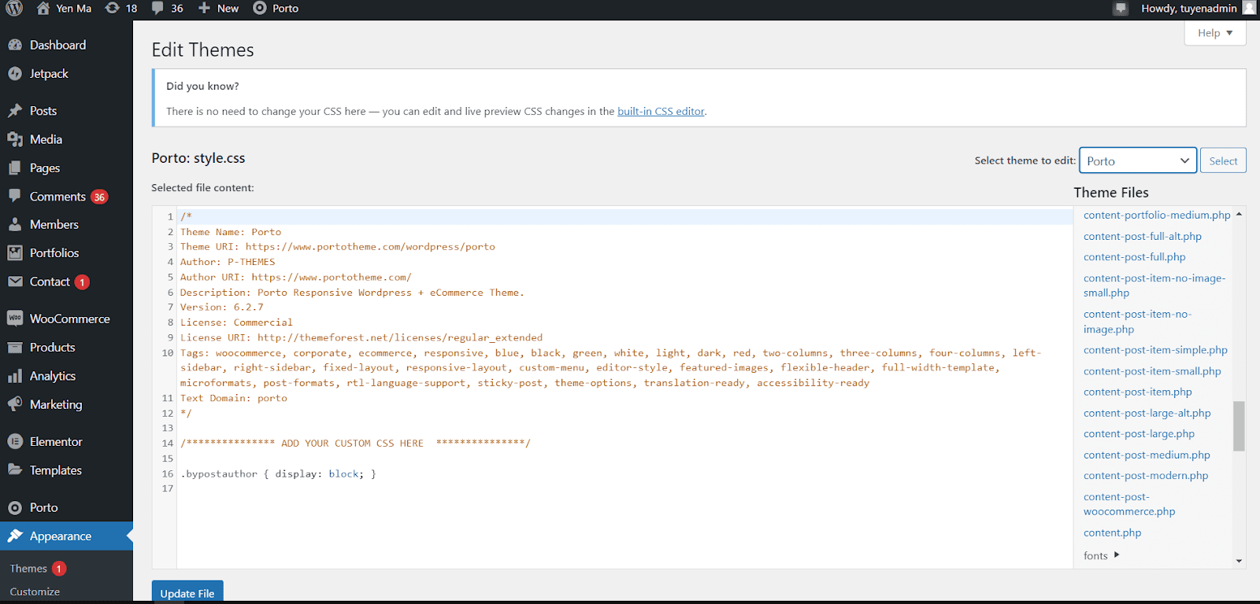Open the Porto circle icon in admin bar

[x=260, y=8]
